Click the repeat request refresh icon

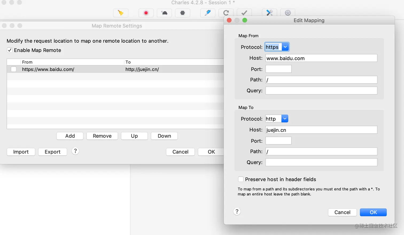point(226,13)
